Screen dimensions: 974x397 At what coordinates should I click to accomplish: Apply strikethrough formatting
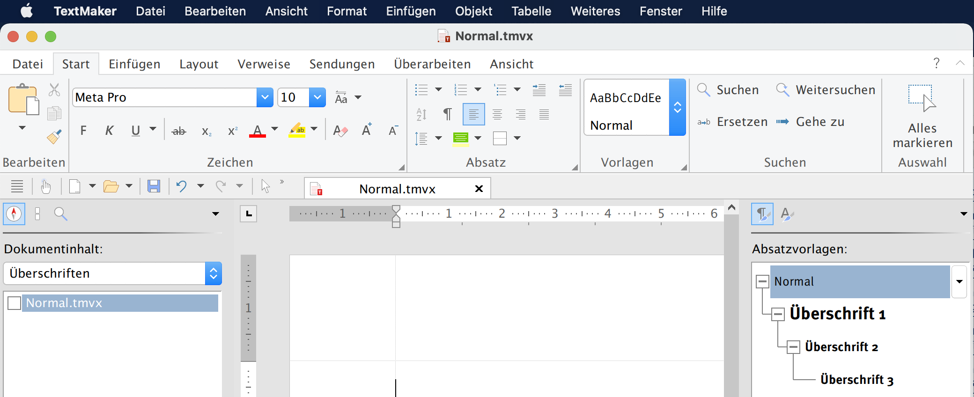coord(179,132)
